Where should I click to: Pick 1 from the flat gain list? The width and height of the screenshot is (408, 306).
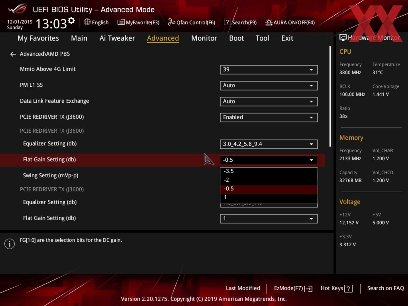pos(269,197)
